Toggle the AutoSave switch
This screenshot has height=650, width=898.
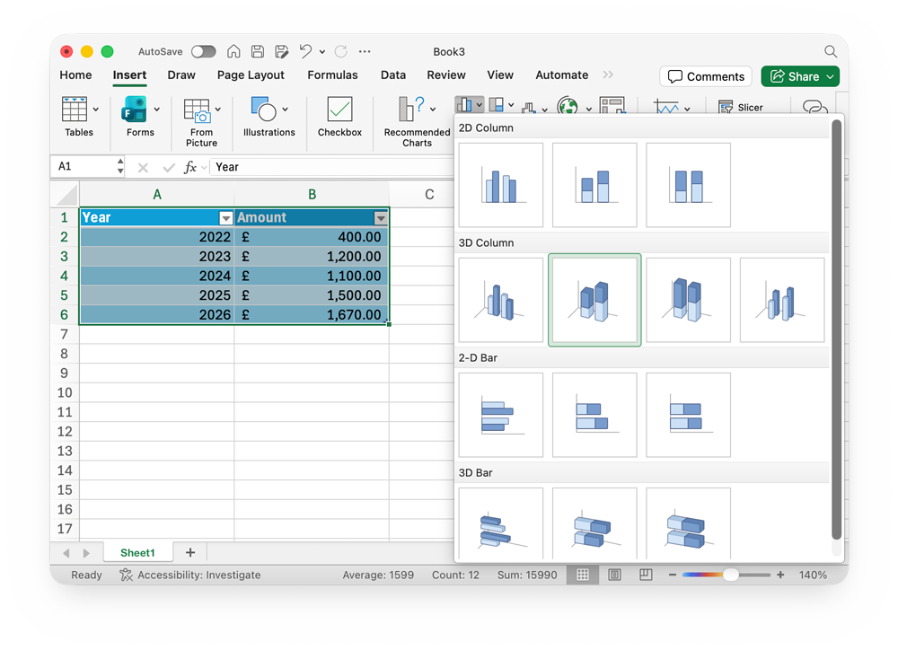click(x=204, y=52)
